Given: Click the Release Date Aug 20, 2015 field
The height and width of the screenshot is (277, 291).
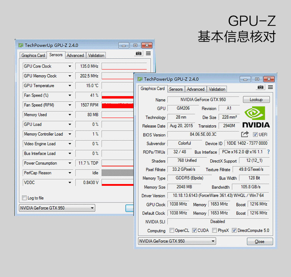Looking at the screenshot, I should coord(181,126).
